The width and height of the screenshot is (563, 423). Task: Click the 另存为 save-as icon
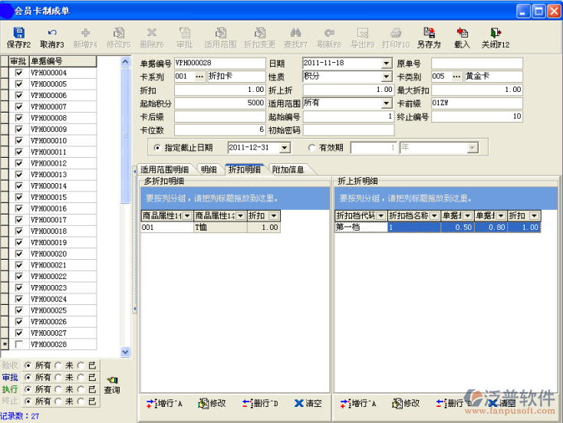[x=429, y=33]
